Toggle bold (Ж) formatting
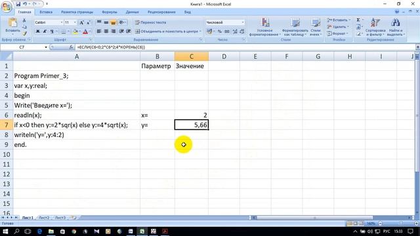The height and width of the screenshot is (236, 420). 38,31
